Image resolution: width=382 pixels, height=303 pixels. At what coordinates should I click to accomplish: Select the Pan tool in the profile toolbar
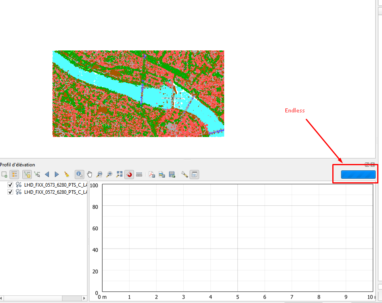[89, 174]
